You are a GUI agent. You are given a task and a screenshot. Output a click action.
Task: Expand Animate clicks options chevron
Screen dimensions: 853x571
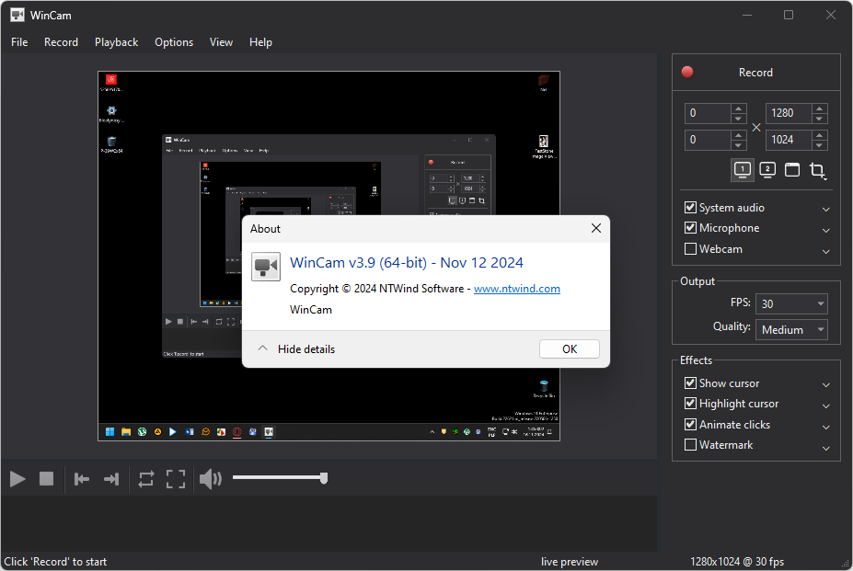click(x=825, y=427)
